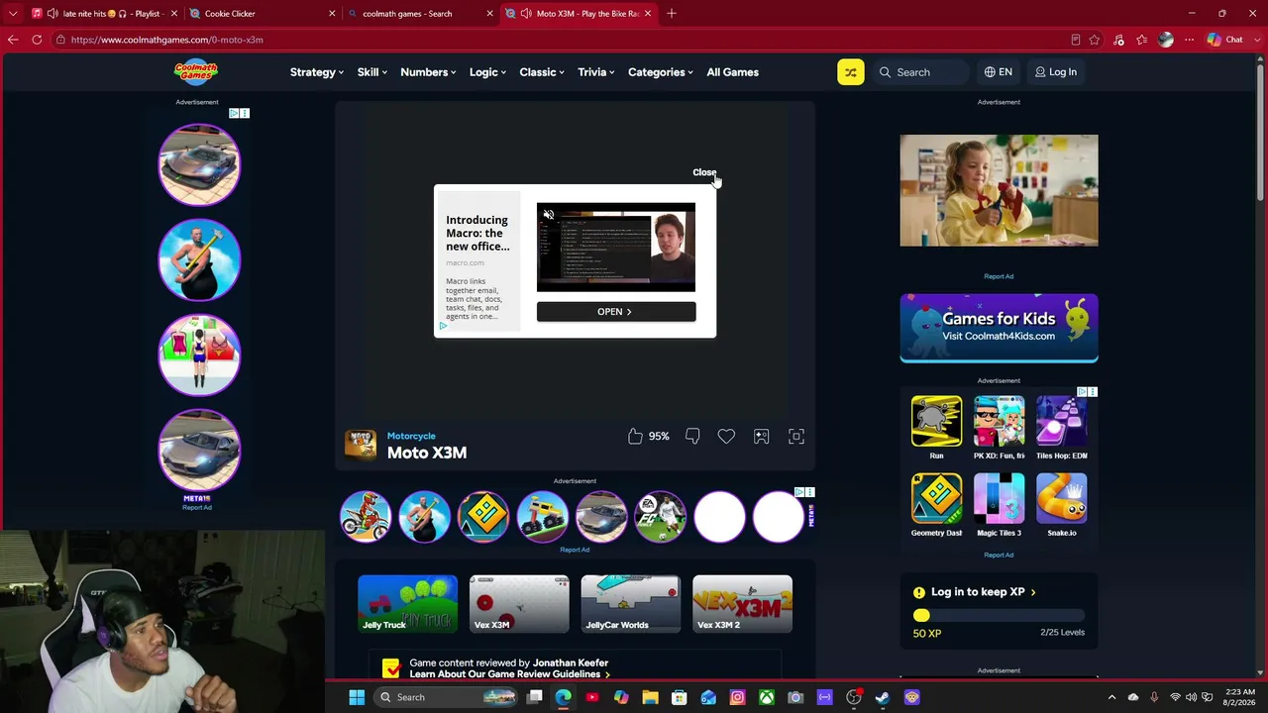1268x713 pixels.
Task: Switch to the coolmath games Search tab
Action: tap(420, 14)
